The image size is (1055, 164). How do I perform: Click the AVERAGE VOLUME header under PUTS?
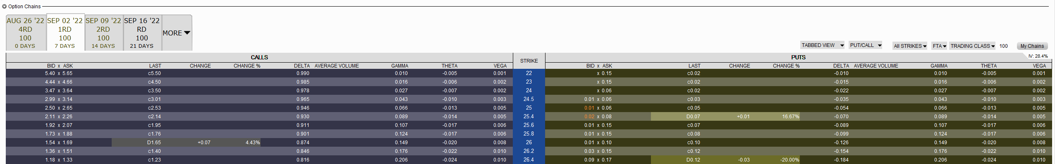coord(876,66)
